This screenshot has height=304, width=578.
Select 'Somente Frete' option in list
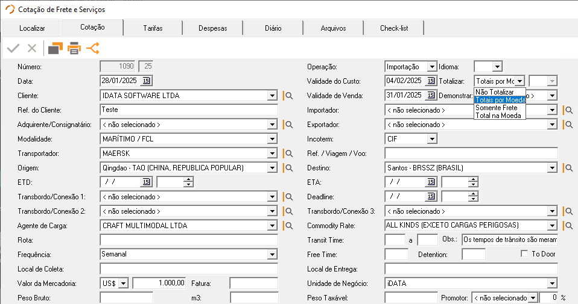[497, 107]
